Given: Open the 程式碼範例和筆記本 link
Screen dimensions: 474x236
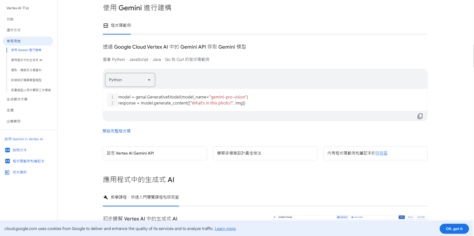Looking at the screenshot, I should click(x=28, y=161).
